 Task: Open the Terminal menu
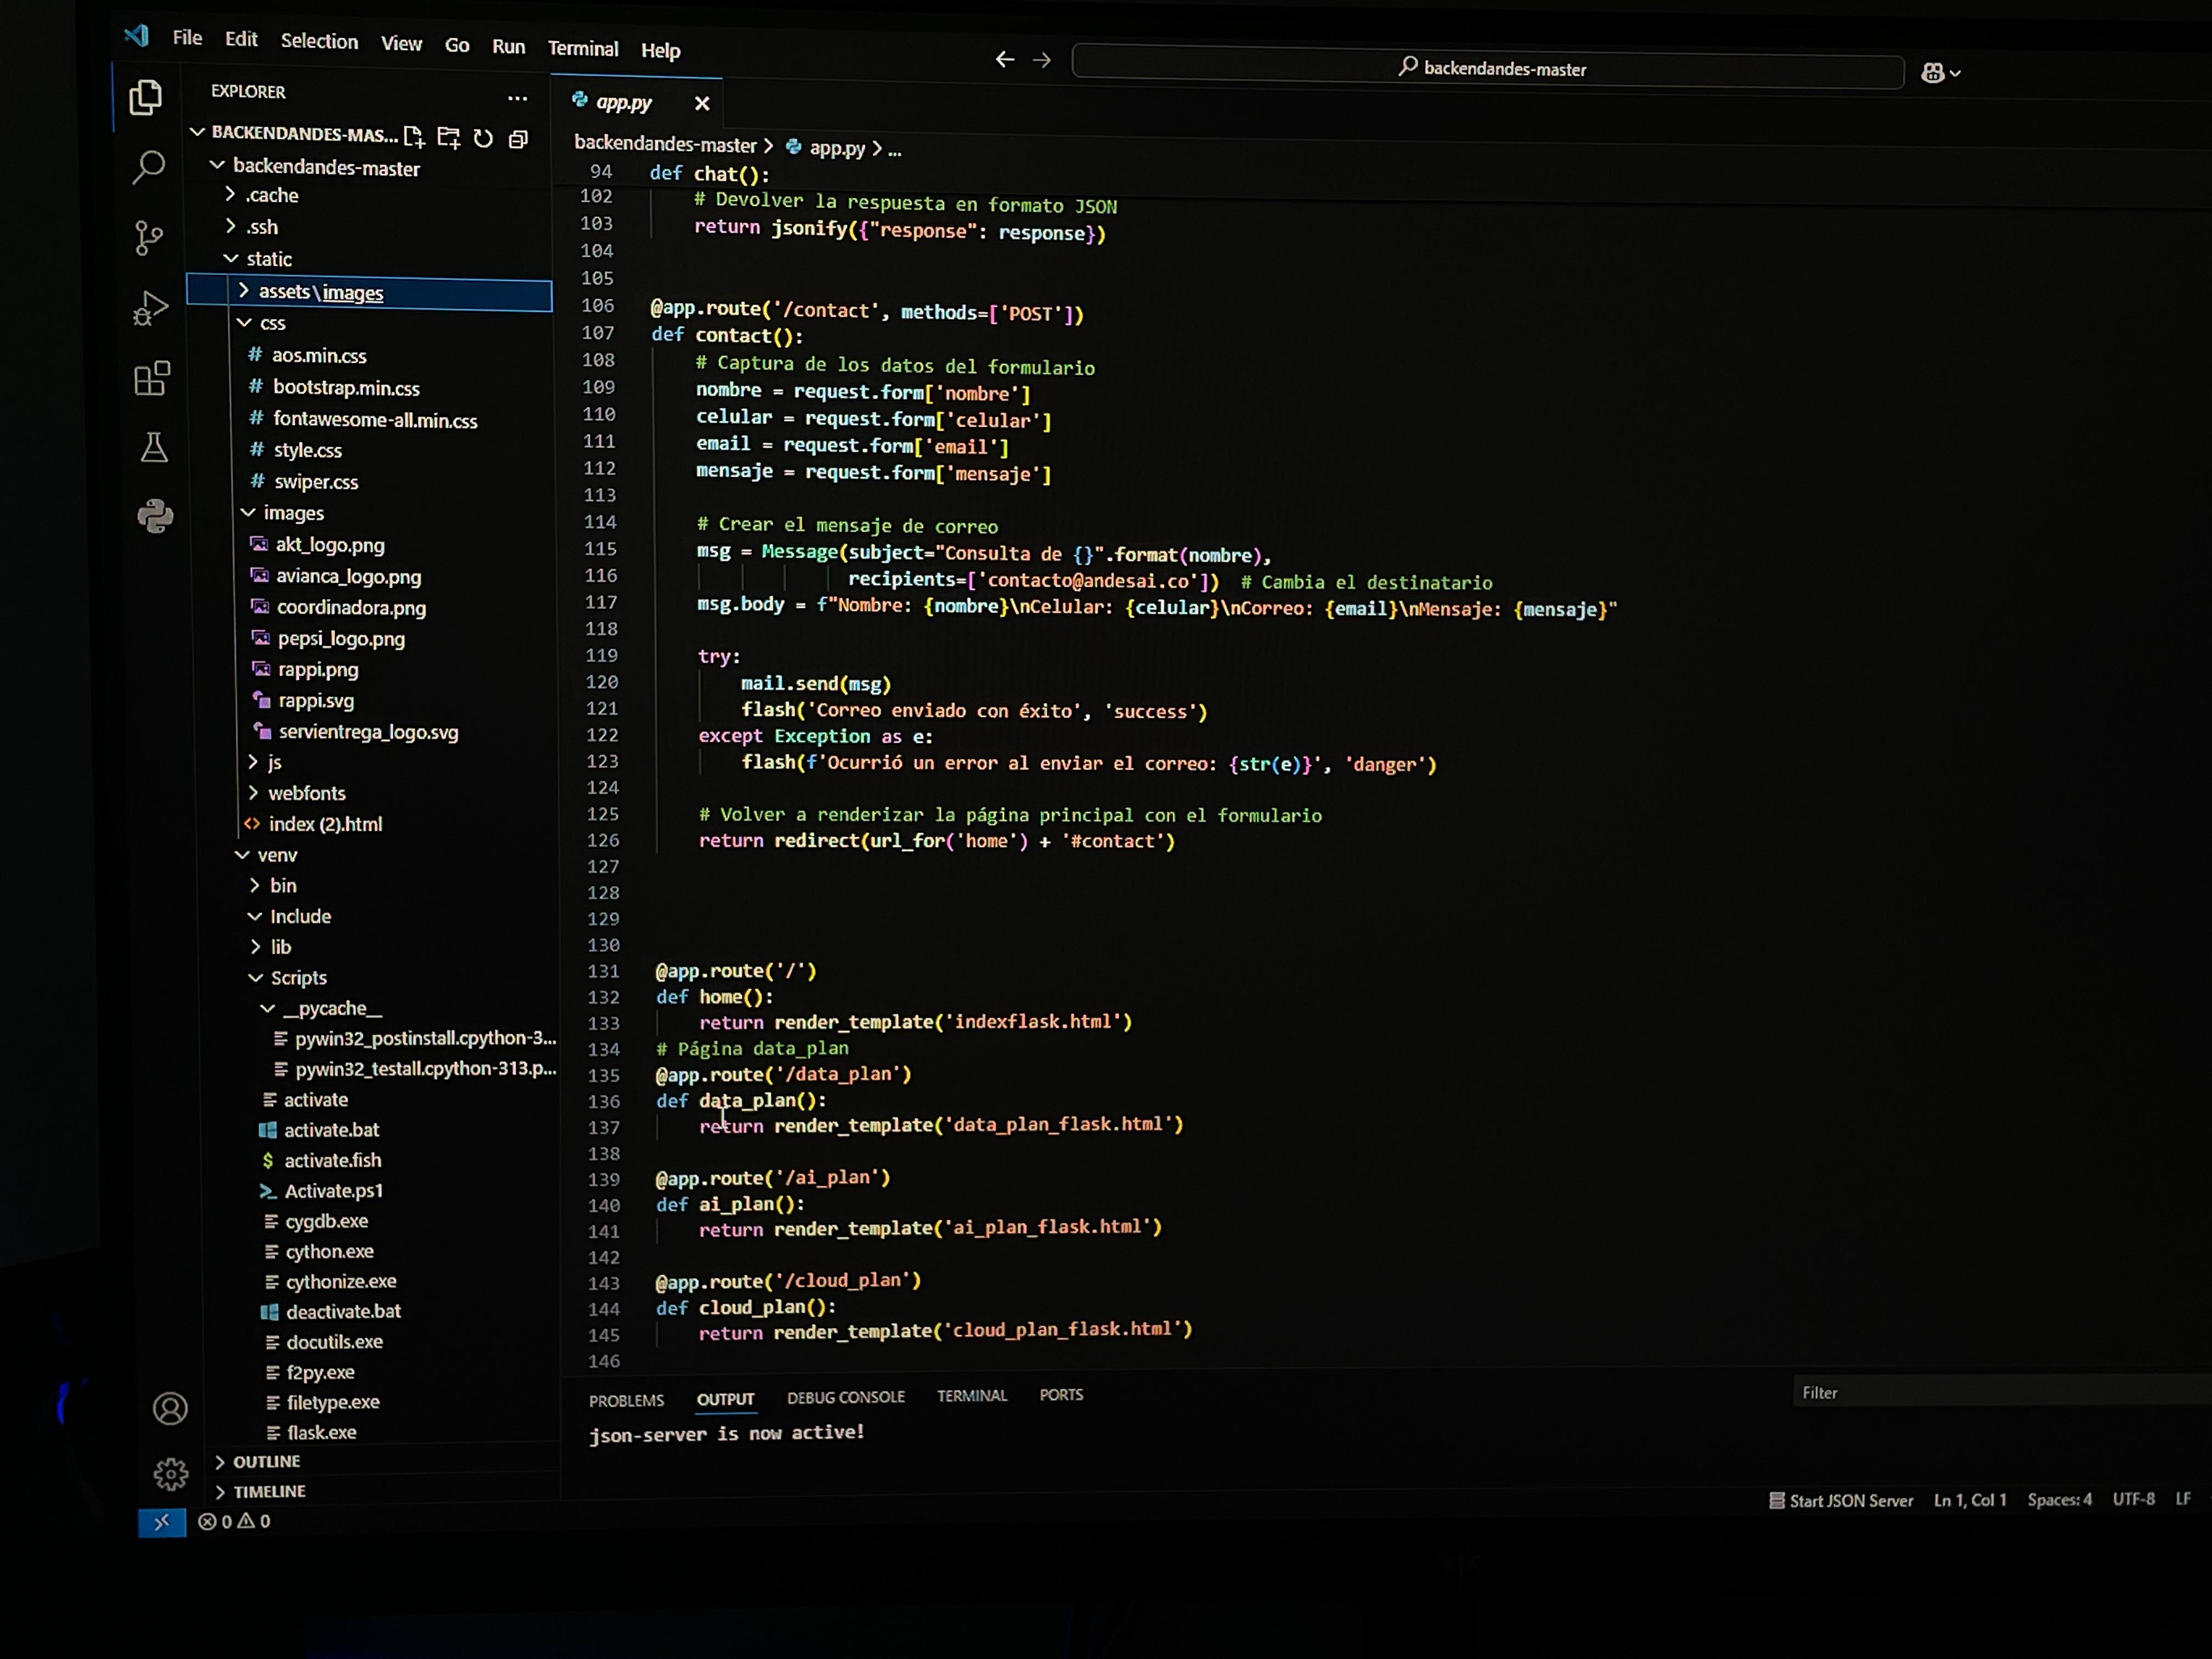(583, 48)
